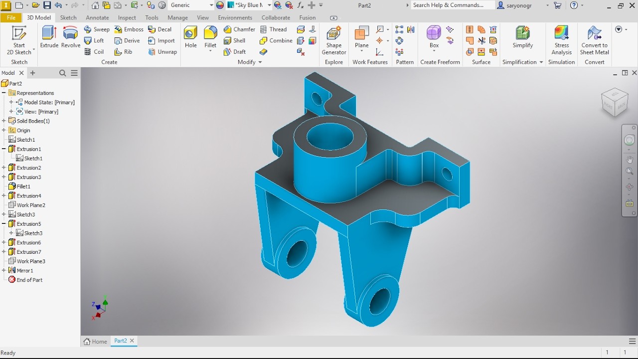Click End of Part marker

(26, 280)
